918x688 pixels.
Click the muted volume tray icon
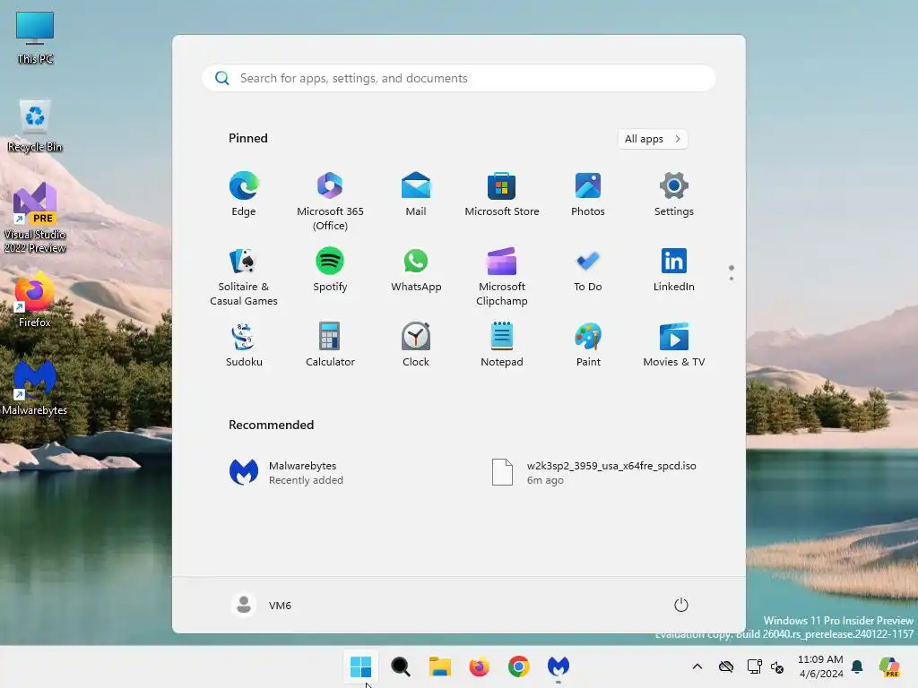pyautogui.click(x=777, y=666)
